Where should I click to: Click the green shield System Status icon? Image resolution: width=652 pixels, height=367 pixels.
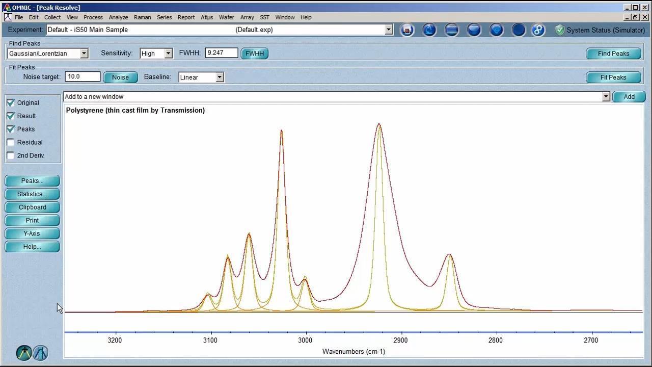tap(560, 30)
